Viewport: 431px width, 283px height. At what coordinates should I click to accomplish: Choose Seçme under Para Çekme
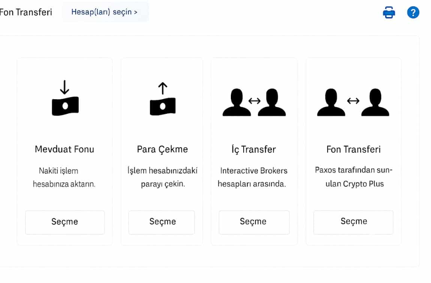[x=162, y=222]
